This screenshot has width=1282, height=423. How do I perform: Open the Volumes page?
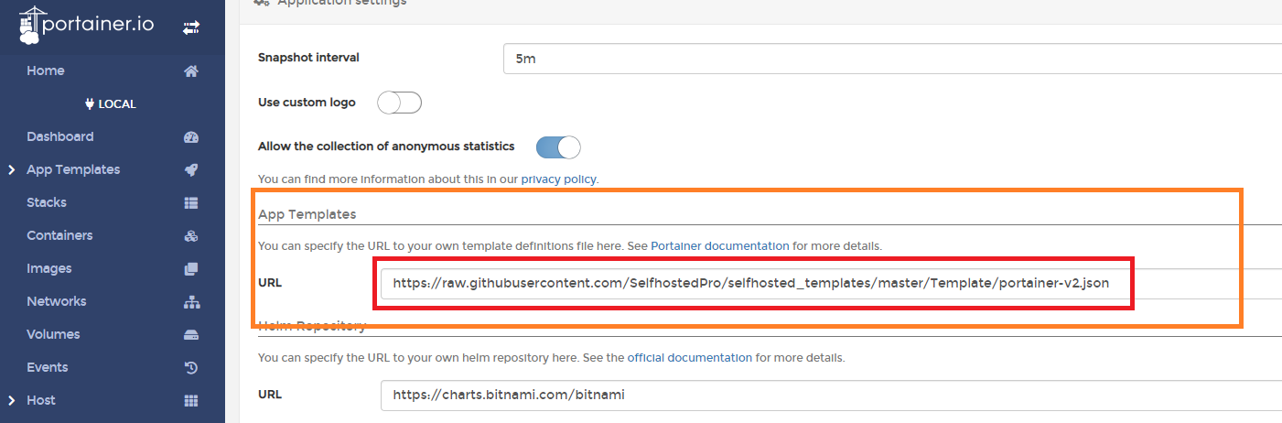pos(53,334)
